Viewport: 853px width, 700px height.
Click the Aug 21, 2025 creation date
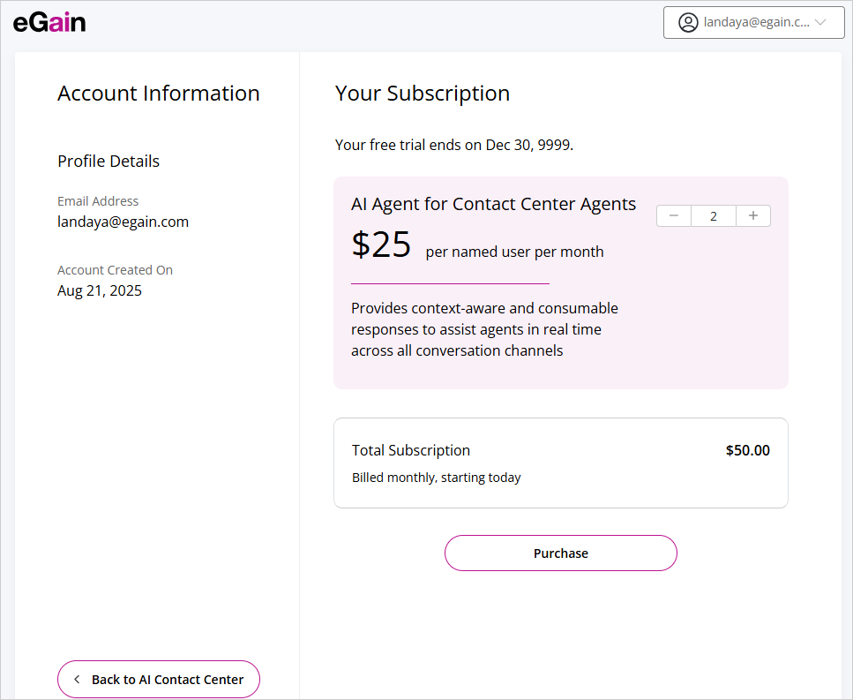click(x=100, y=290)
